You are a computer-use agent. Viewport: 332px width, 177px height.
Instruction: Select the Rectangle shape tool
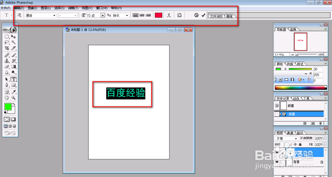[14, 85]
